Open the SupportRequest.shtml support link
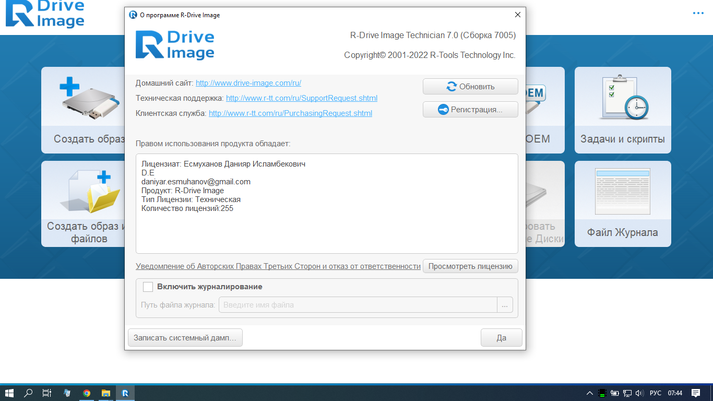The image size is (713, 401). click(x=302, y=98)
